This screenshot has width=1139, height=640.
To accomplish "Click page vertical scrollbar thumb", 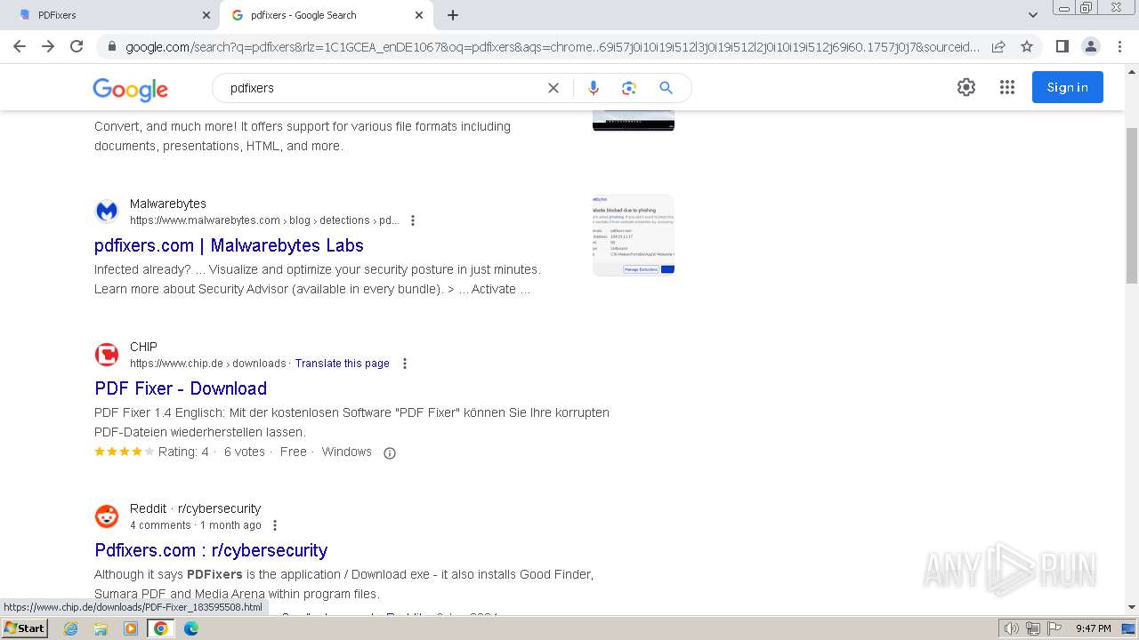I will (1132, 206).
